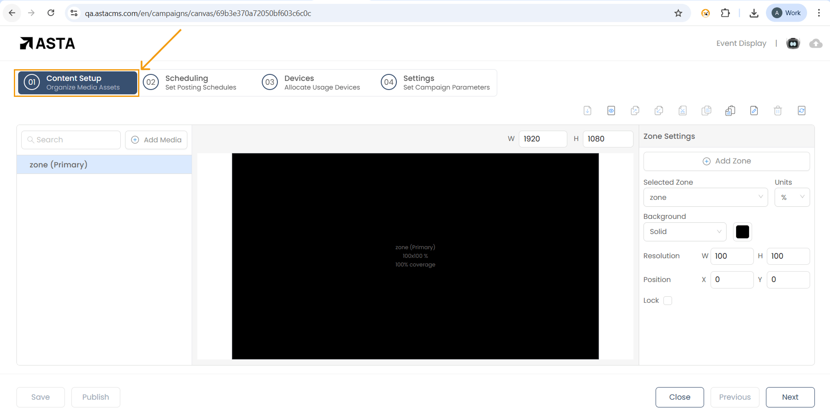This screenshot has width=830, height=420.
Task: Open the robot assistant icon
Action: [793, 43]
